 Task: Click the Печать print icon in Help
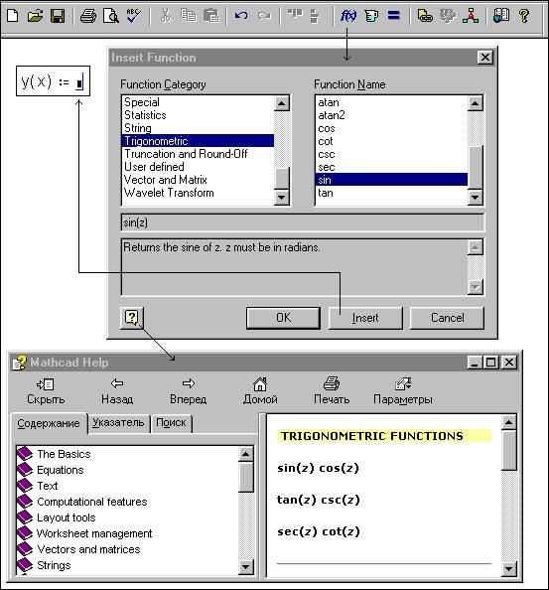(332, 391)
